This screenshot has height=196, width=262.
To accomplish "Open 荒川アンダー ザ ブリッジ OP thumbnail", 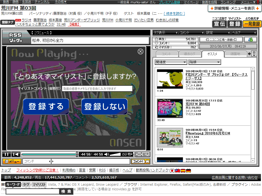I will click(x=170, y=79).
